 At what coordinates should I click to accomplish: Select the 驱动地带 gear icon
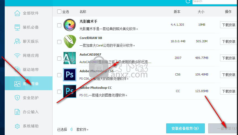pos(17,69)
